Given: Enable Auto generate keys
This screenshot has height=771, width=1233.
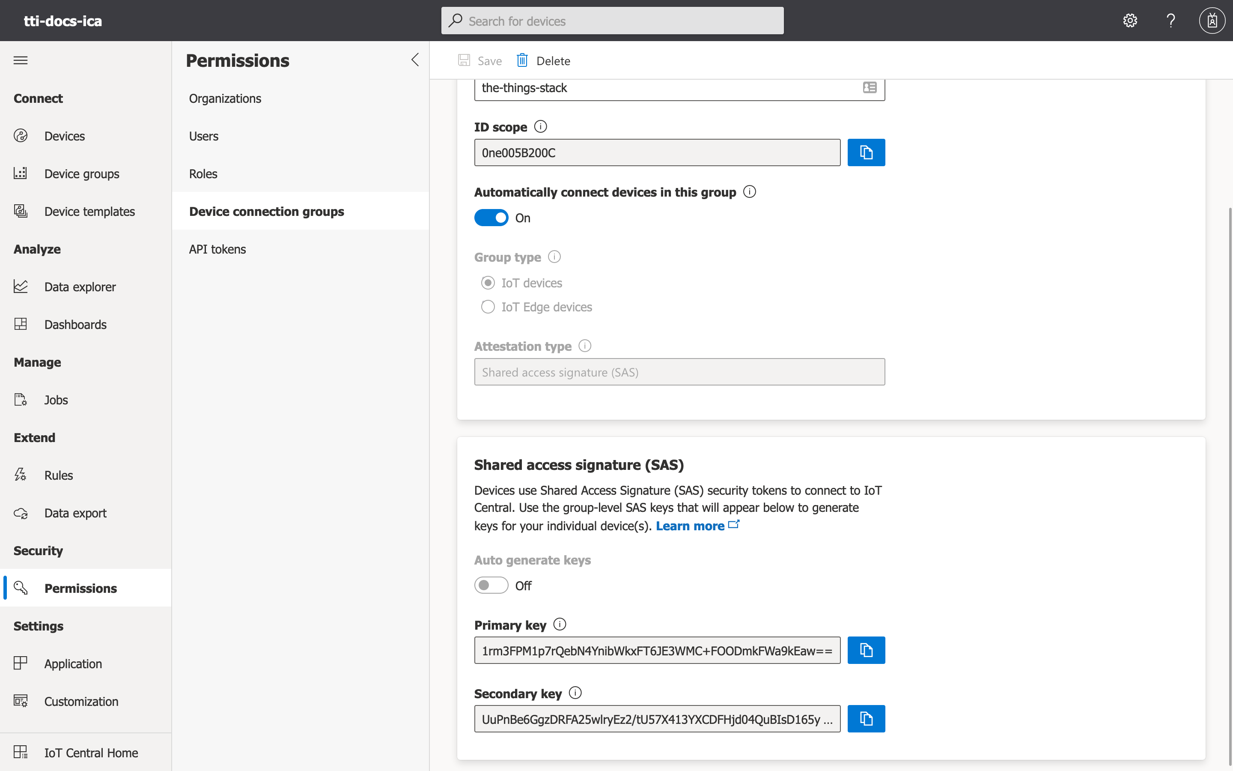Looking at the screenshot, I should [491, 585].
